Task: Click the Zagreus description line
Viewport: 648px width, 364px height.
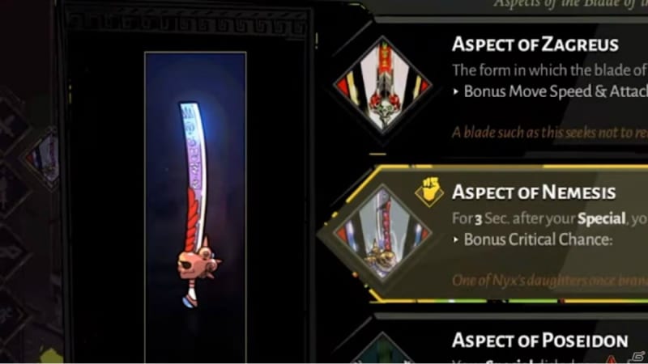Action: 550,70
